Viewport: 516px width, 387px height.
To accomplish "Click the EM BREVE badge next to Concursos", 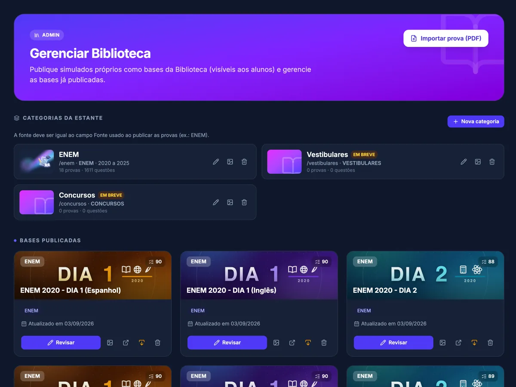I will pyautogui.click(x=111, y=195).
